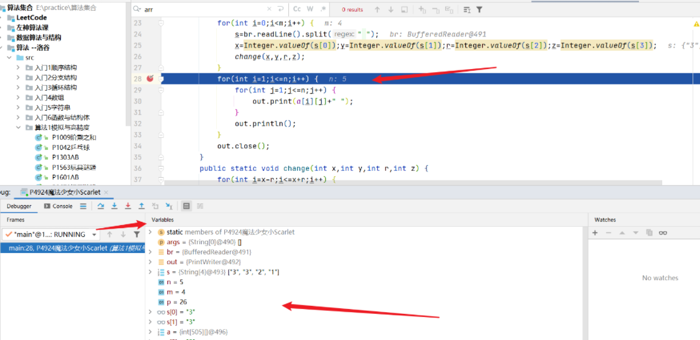Switch to the Console tab
The height and width of the screenshot is (340, 700).
point(58,206)
